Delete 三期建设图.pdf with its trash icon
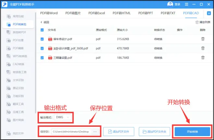Screen dimensions: 214x140 tap(203, 58)
